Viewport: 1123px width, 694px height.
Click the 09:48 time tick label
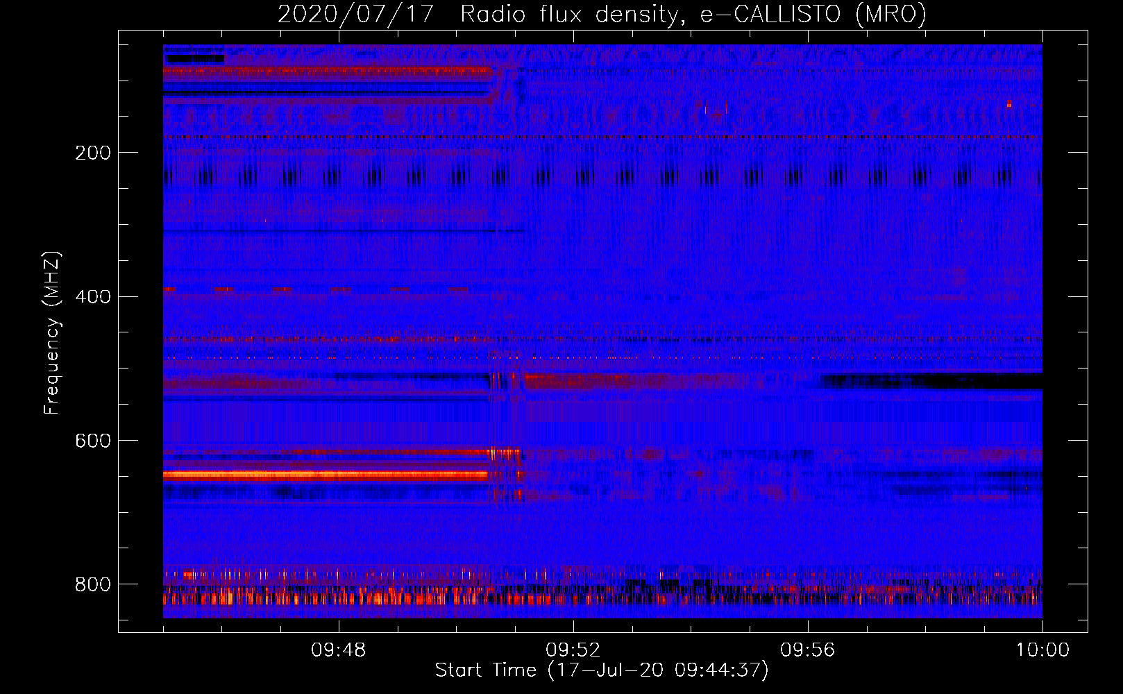pos(338,650)
